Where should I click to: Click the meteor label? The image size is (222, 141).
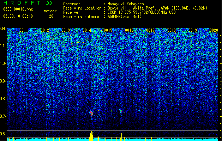[50, 11]
